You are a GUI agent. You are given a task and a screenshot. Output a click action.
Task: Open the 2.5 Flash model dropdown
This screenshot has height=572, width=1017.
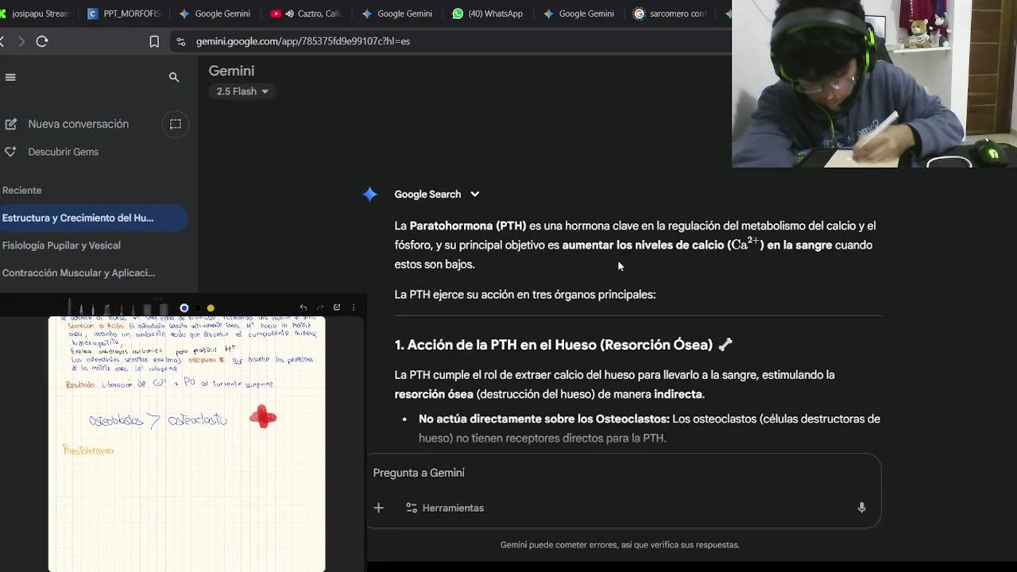click(x=243, y=91)
